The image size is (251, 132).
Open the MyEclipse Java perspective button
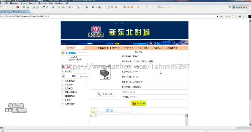tap(241, 7)
